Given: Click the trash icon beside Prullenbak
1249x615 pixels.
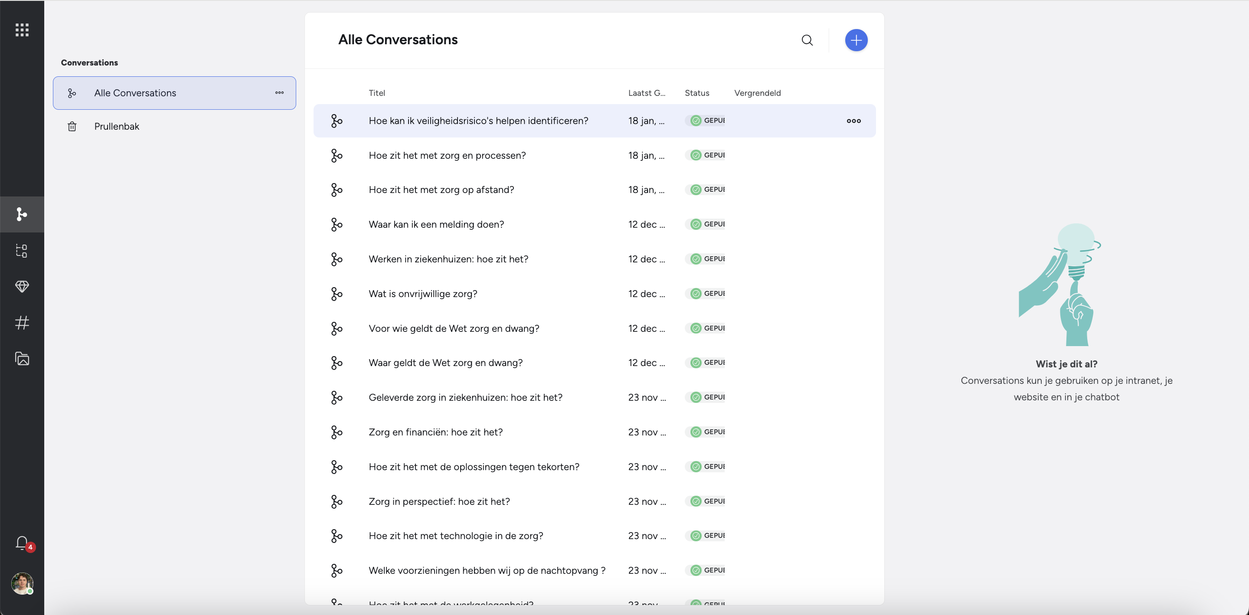Looking at the screenshot, I should (x=72, y=126).
